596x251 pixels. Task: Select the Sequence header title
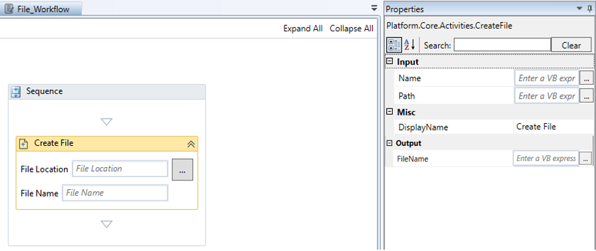tap(45, 91)
